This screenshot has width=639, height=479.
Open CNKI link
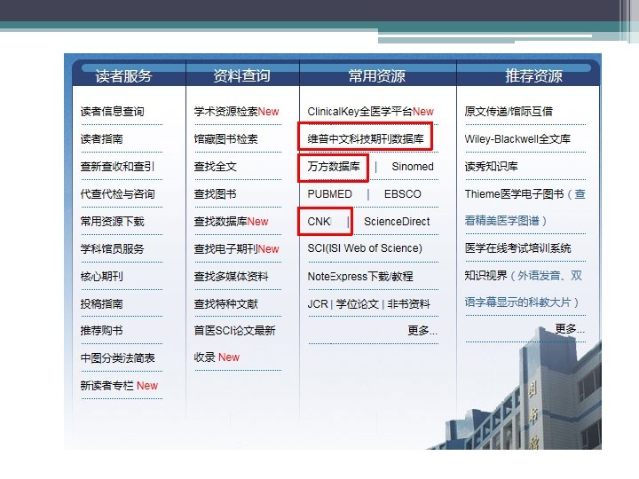[x=319, y=222]
